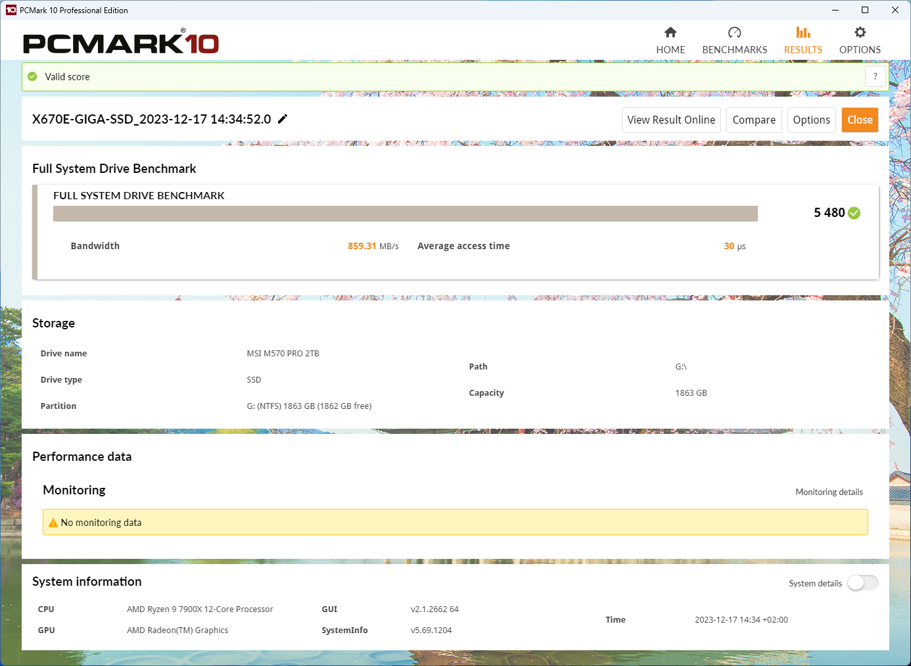This screenshot has height=666, width=911.
Task: Click the path value G:\
Action: 681,367
